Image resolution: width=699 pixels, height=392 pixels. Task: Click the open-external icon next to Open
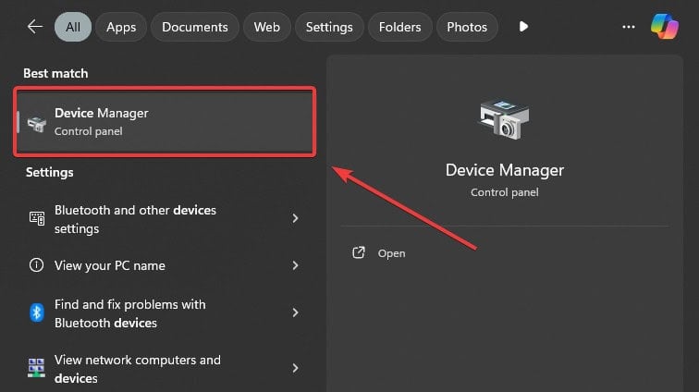(x=359, y=253)
